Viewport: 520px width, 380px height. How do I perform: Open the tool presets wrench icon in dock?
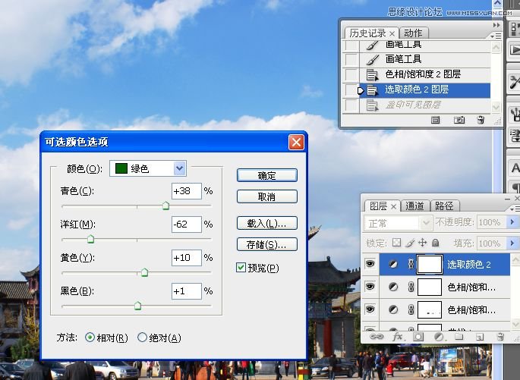(515, 82)
